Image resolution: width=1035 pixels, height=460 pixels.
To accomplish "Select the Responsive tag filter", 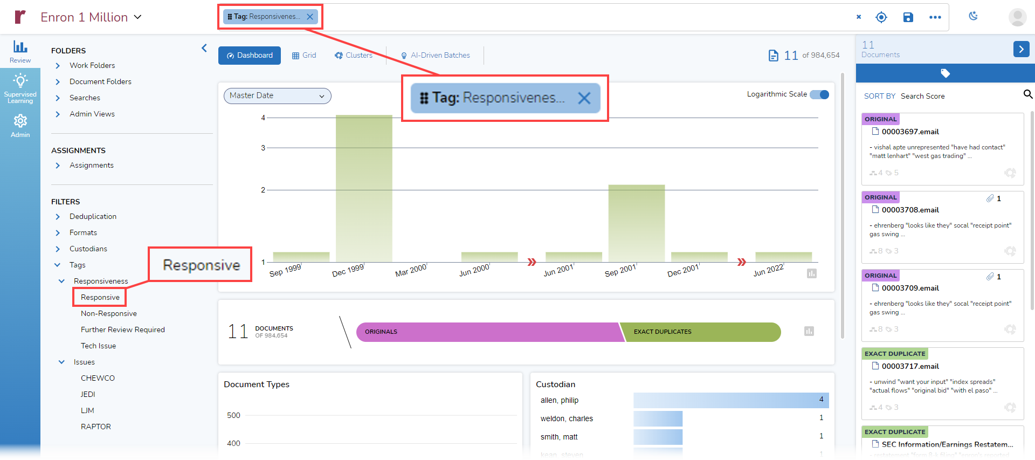I will coord(100,297).
